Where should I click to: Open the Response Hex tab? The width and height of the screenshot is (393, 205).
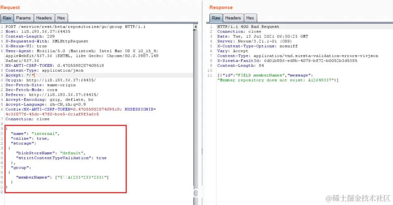(x=250, y=18)
